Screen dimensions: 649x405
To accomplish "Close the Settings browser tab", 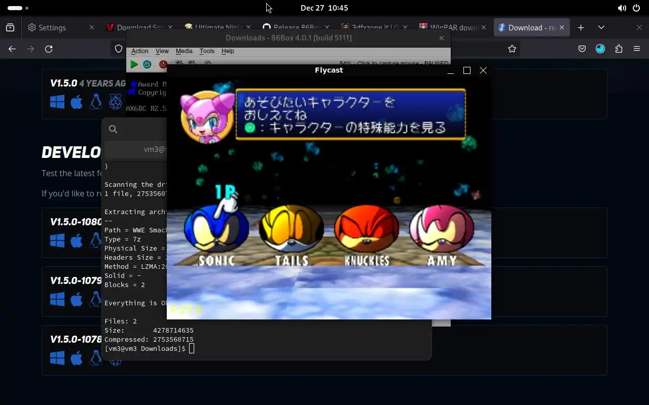I will 92,27.
